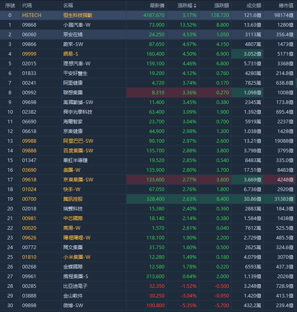Click 聯想集團 turnover 1.098億

253,93
